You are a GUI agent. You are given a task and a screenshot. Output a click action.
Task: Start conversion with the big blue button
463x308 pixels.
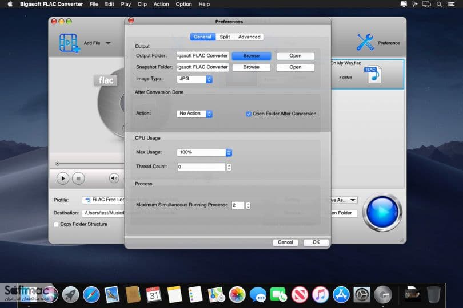click(382, 212)
